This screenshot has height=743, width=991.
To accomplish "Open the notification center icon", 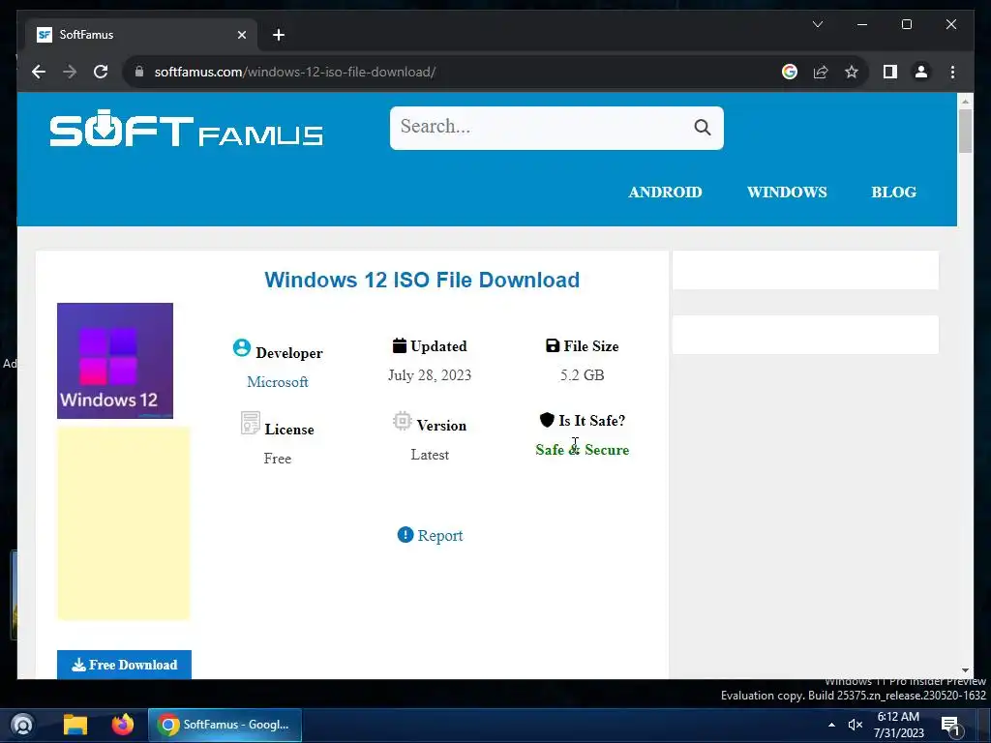I will pyautogui.click(x=950, y=726).
